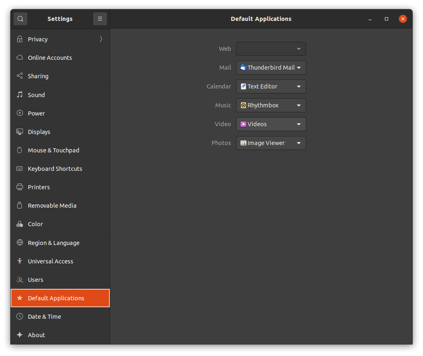Select Region & Language panel
Screen dimensions: 423x356
60,243
